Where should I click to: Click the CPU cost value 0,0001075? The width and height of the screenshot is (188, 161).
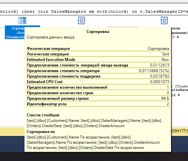coord(160,82)
